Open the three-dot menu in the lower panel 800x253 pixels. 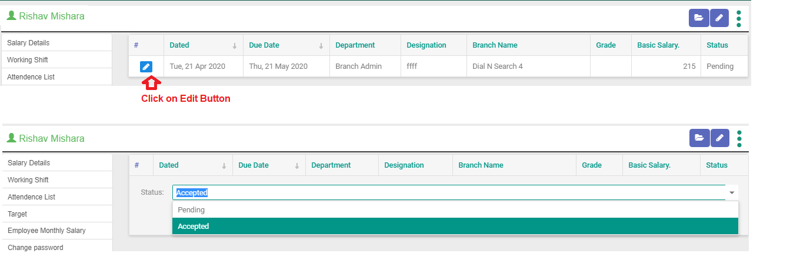click(x=739, y=138)
